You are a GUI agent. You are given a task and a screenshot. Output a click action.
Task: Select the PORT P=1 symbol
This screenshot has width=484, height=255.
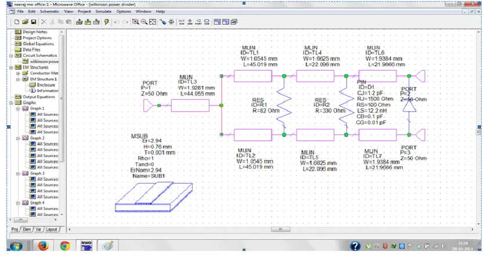point(148,105)
